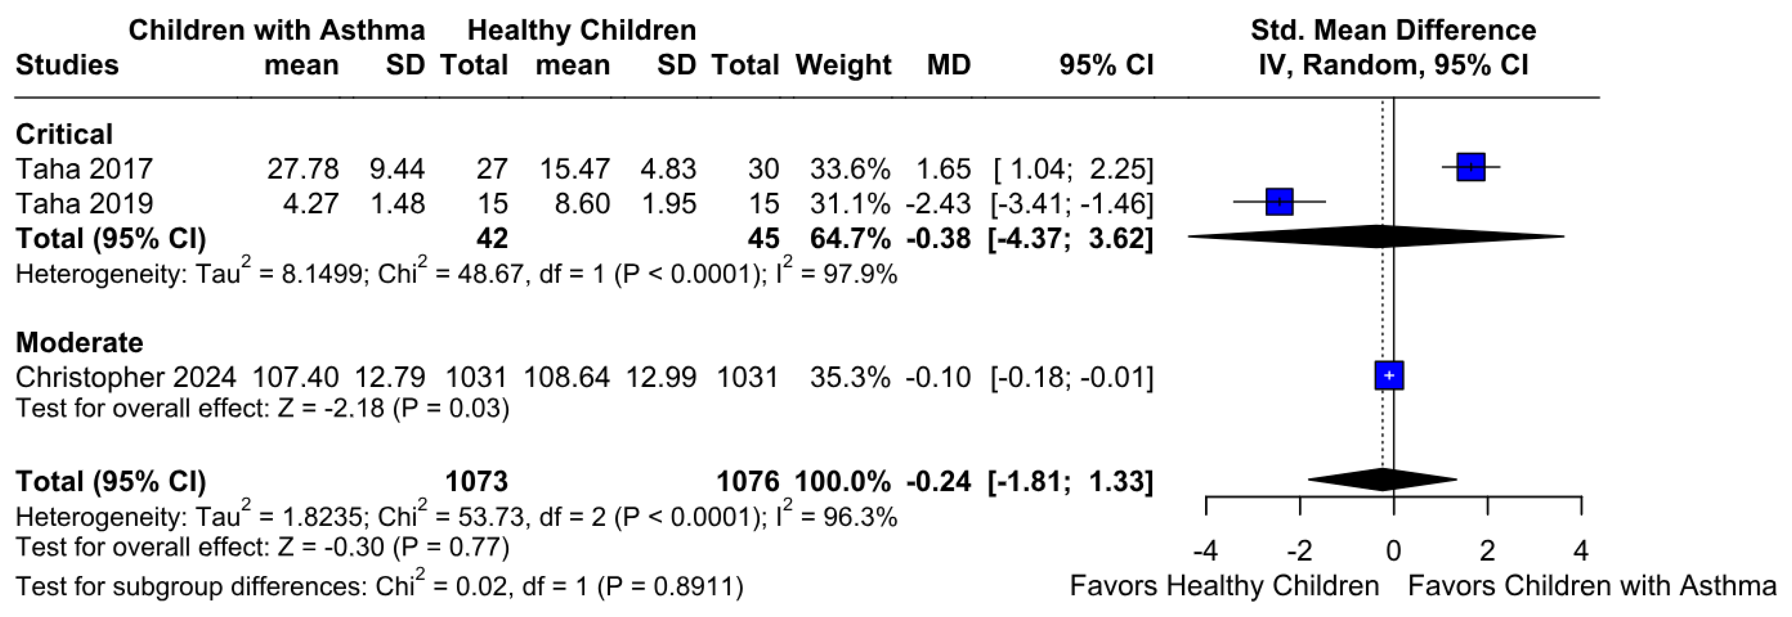Click the 35.3% weight value
This screenshot has width=1792, height=617.
click(850, 377)
